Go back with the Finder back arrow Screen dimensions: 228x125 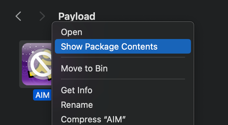18,16
